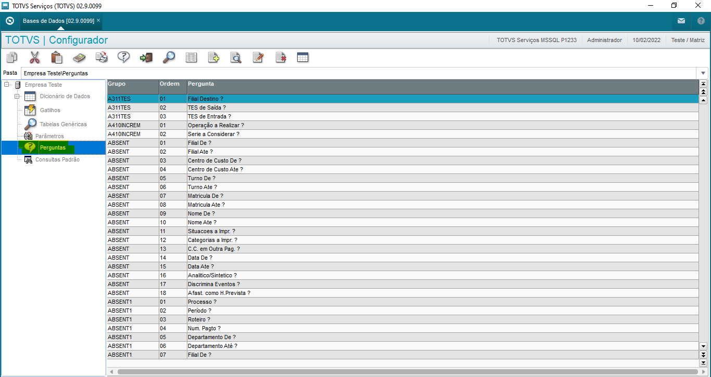Select row 'Situacoes a Impr. ?'
The image size is (711, 377).
402,231
